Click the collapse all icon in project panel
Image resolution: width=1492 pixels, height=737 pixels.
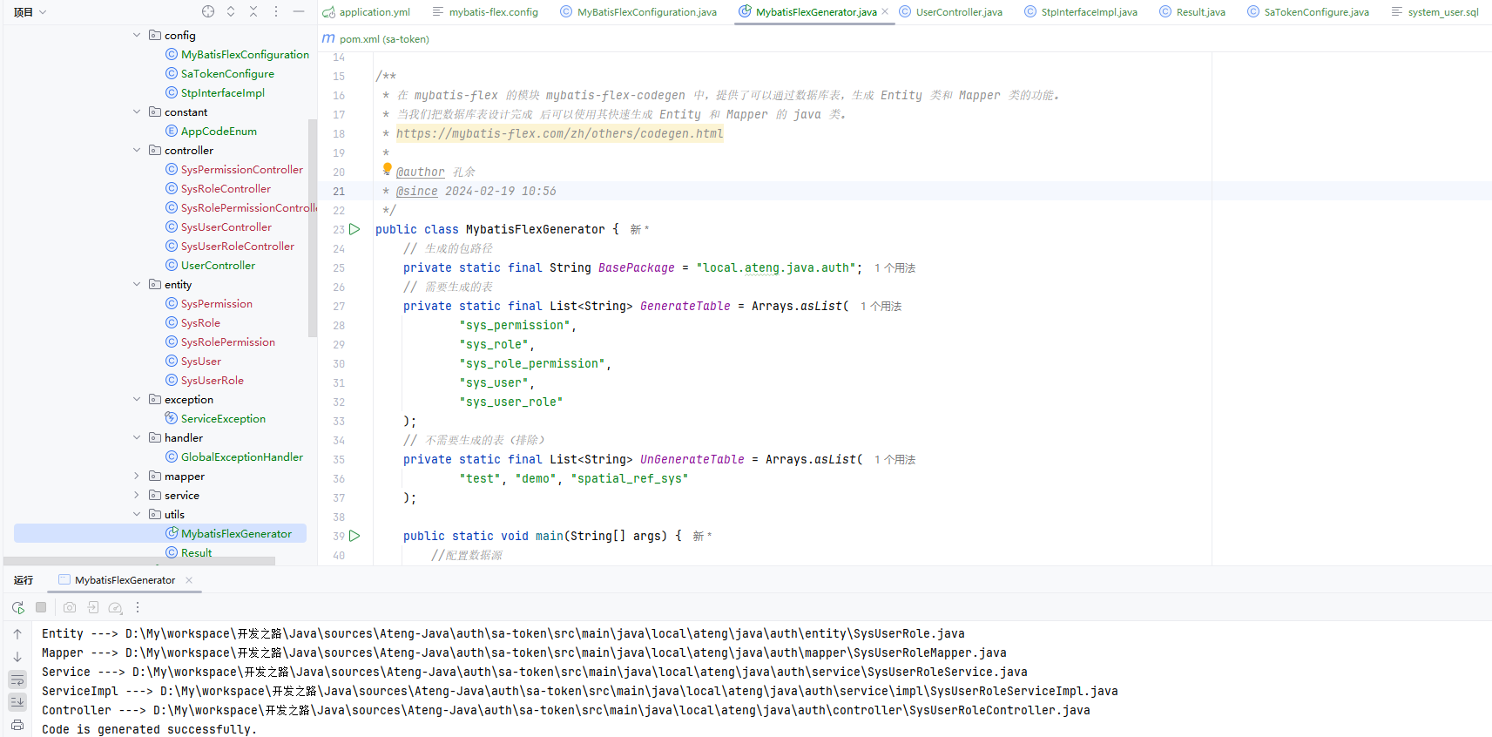click(x=253, y=12)
